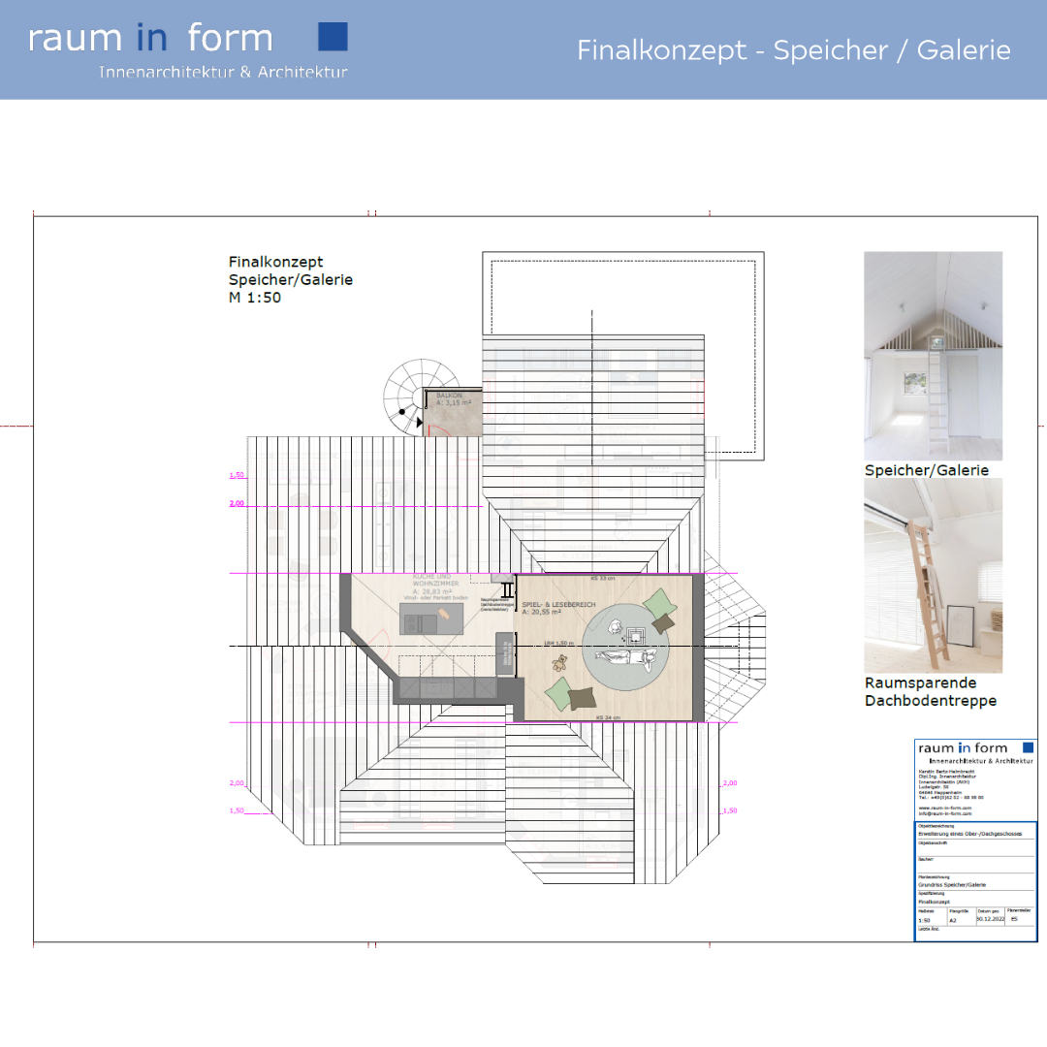Viewport: 1047px width, 1047px height.
Task: Click the blue square in title block
Action: 1028,747
